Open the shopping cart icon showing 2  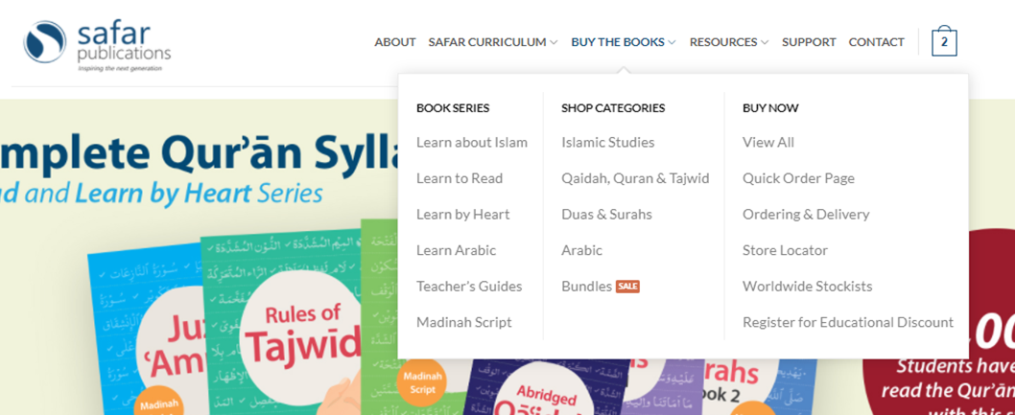[x=944, y=43]
